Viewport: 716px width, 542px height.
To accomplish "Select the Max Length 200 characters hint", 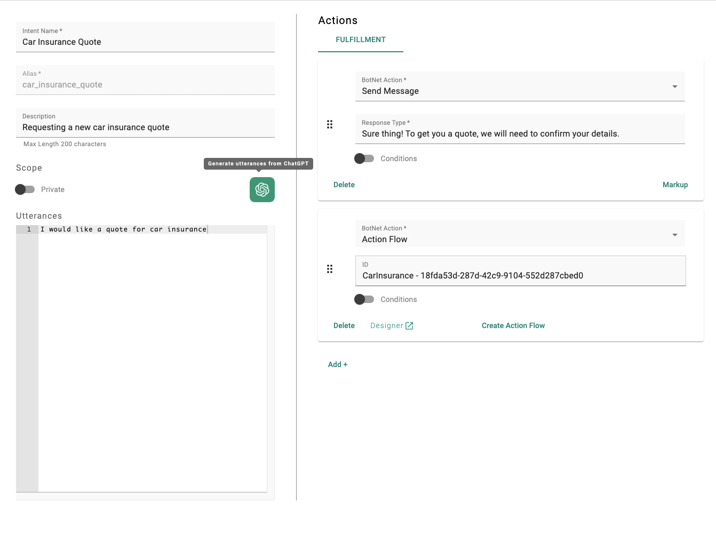I will [65, 144].
